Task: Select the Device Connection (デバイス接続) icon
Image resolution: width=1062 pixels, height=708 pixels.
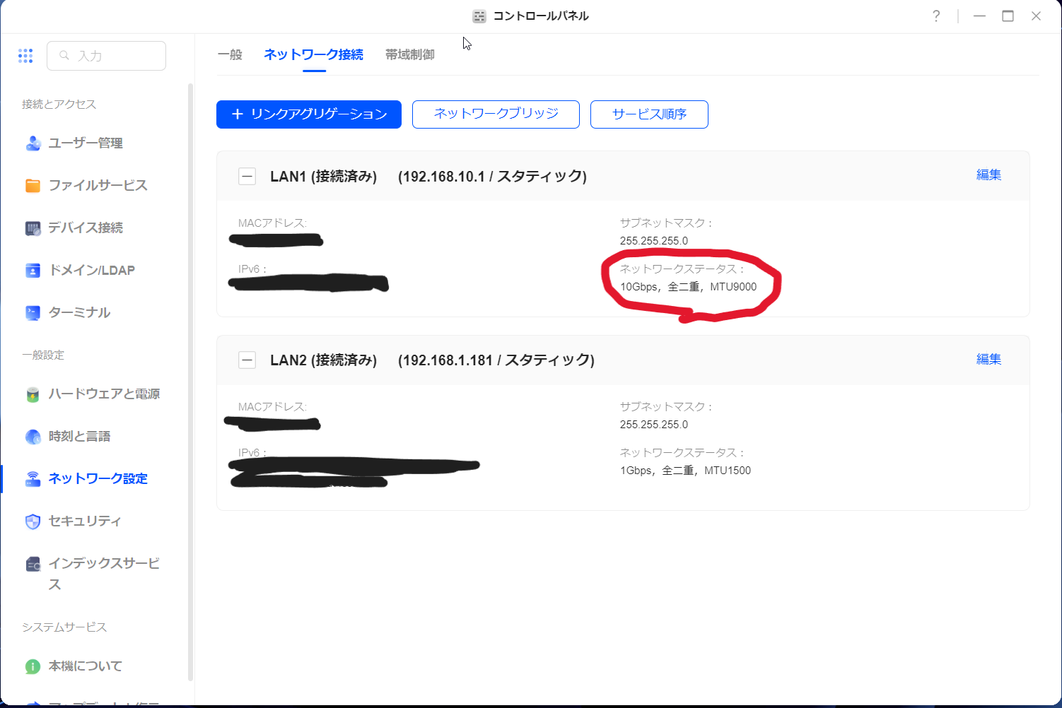Action: tap(33, 228)
